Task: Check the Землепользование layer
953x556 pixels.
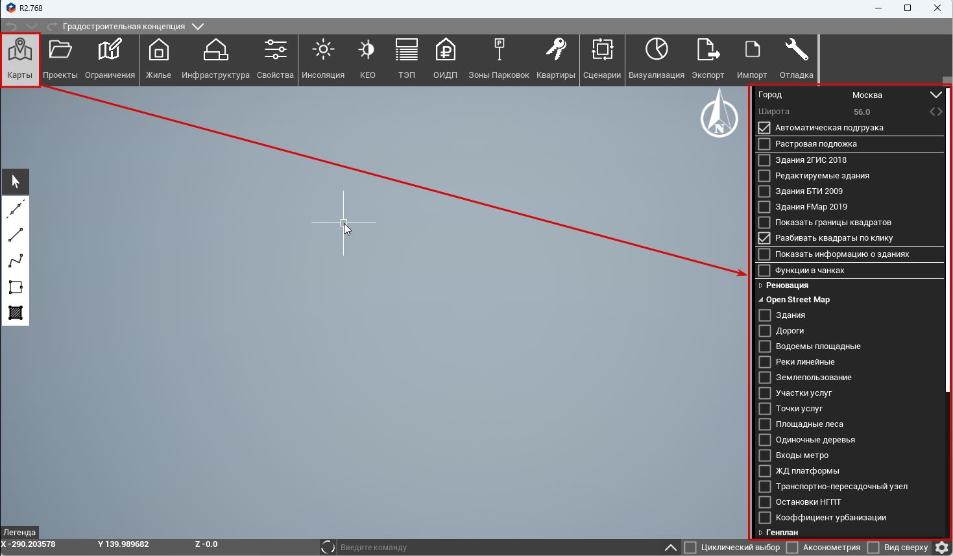Action: [765, 378]
